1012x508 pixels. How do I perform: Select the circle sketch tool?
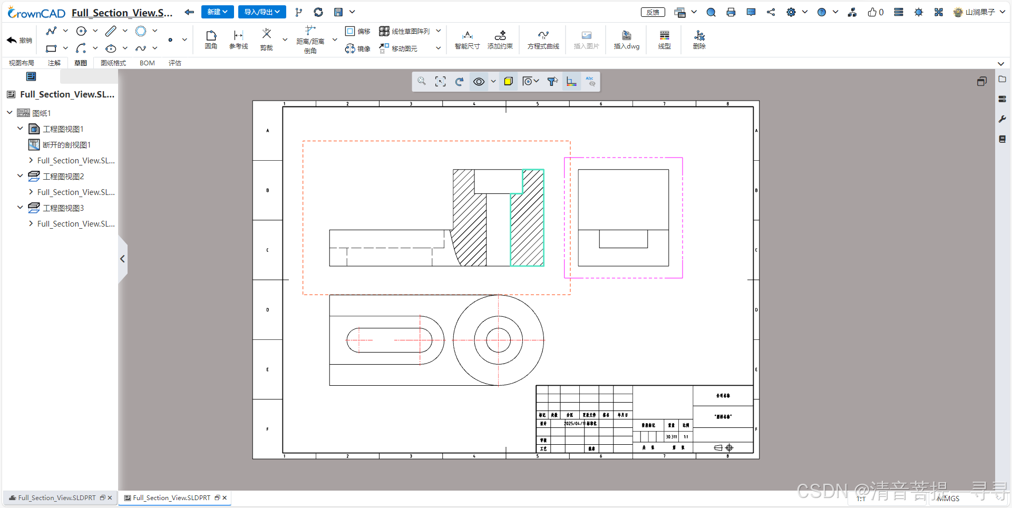coord(81,31)
